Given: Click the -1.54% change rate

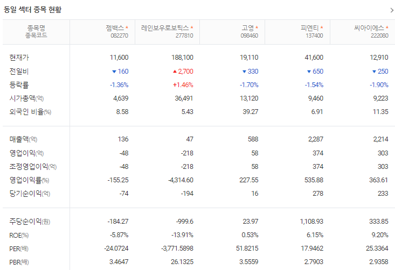Looking at the screenshot, I should 314,85.
